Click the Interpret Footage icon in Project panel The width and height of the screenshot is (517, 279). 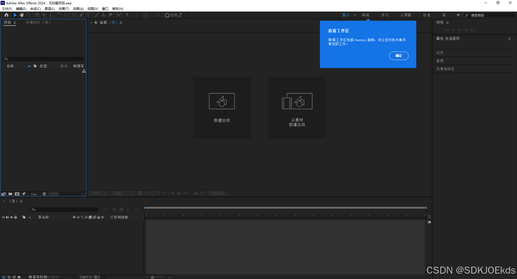(4, 194)
